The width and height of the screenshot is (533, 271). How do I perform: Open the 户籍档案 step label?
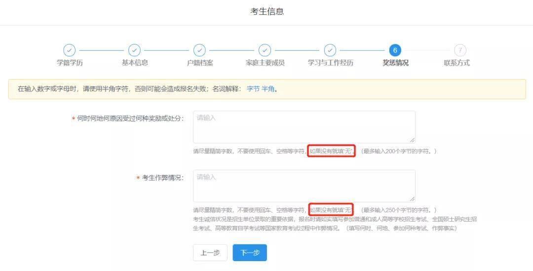coord(200,63)
